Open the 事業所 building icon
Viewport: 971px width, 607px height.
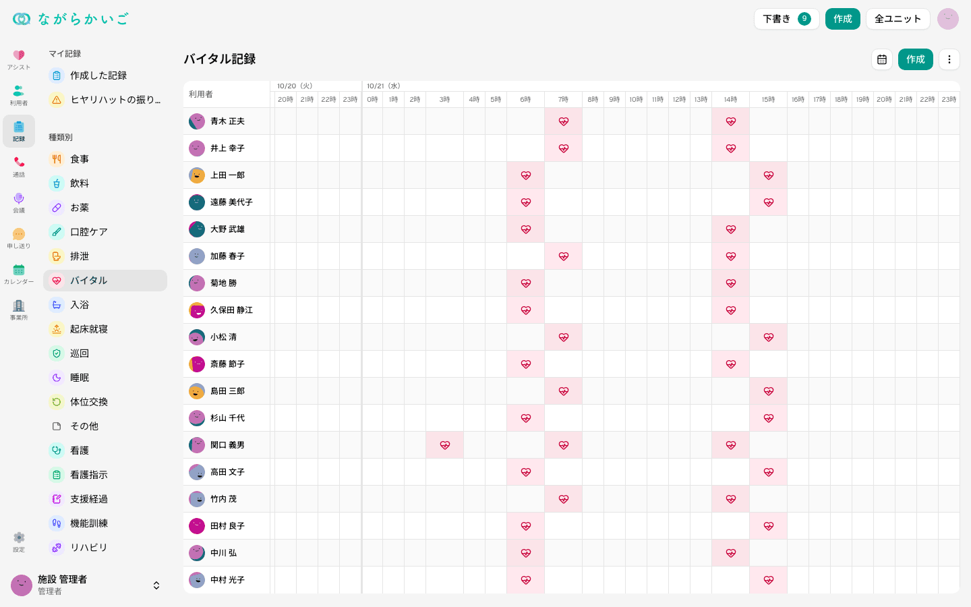[19, 310]
